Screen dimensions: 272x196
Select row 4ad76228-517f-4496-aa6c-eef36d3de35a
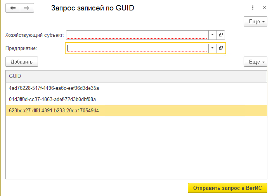pos(54,88)
